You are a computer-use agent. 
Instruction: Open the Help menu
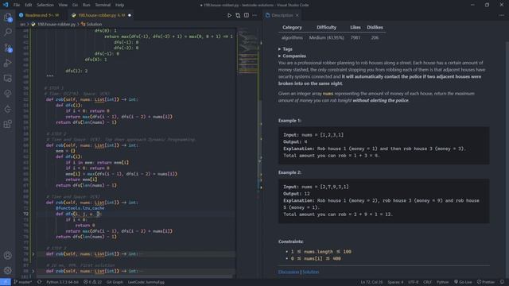click(x=119, y=5)
